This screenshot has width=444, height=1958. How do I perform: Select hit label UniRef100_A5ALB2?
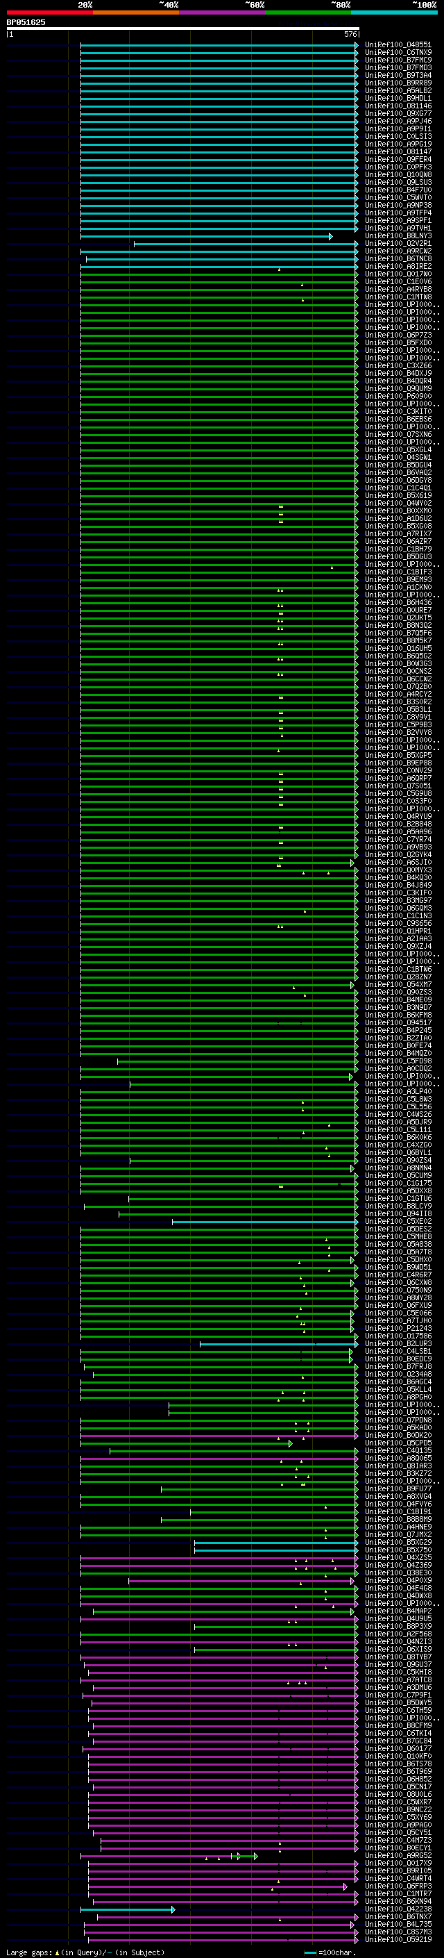click(398, 90)
